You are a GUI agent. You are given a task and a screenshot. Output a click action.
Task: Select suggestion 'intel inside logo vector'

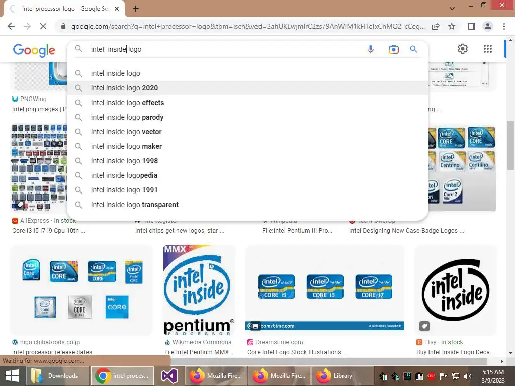pyautogui.click(x=247, y=132)
